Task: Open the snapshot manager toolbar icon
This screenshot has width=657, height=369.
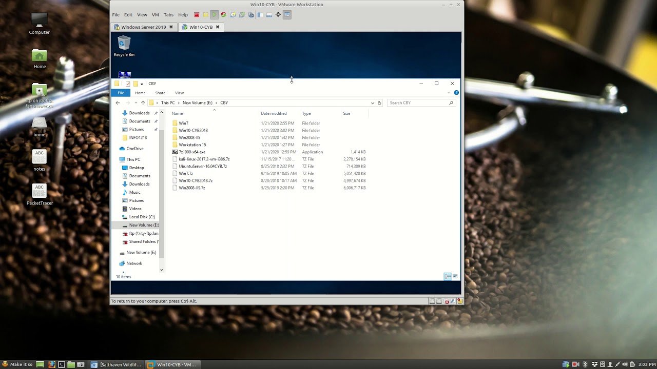Action: (250, 15)
